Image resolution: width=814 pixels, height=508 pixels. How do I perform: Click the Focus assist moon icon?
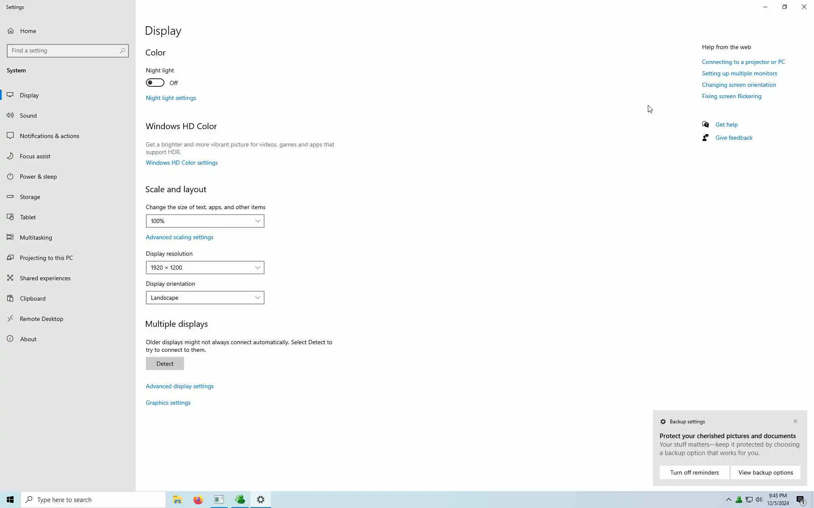[10, 156]
